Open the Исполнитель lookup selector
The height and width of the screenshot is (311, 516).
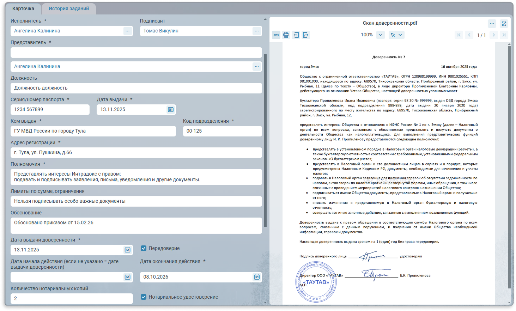(127, 31)
